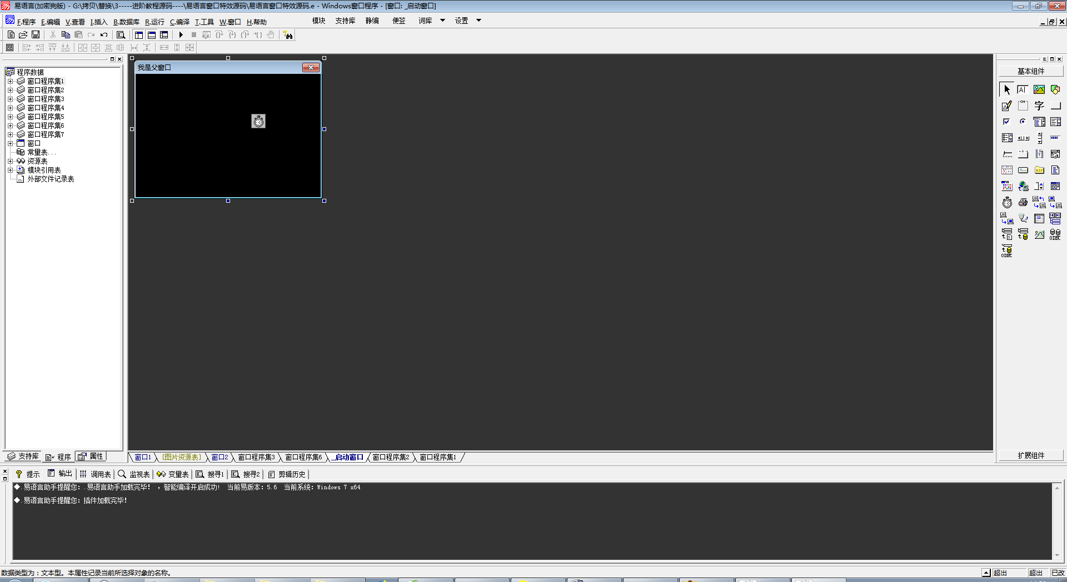Pick the picture box component

coord(1039,89)
